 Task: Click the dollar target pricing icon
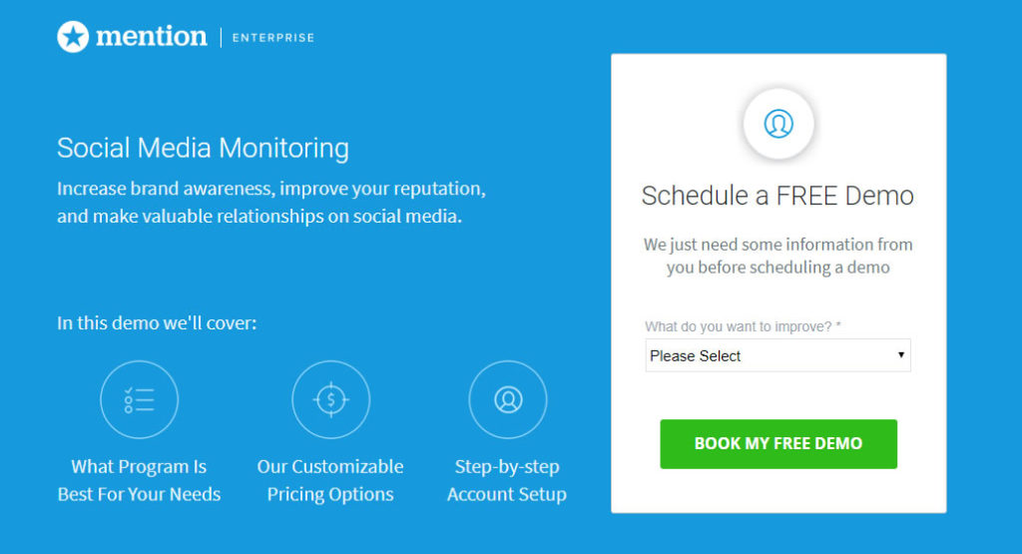[x=331, y=399]
